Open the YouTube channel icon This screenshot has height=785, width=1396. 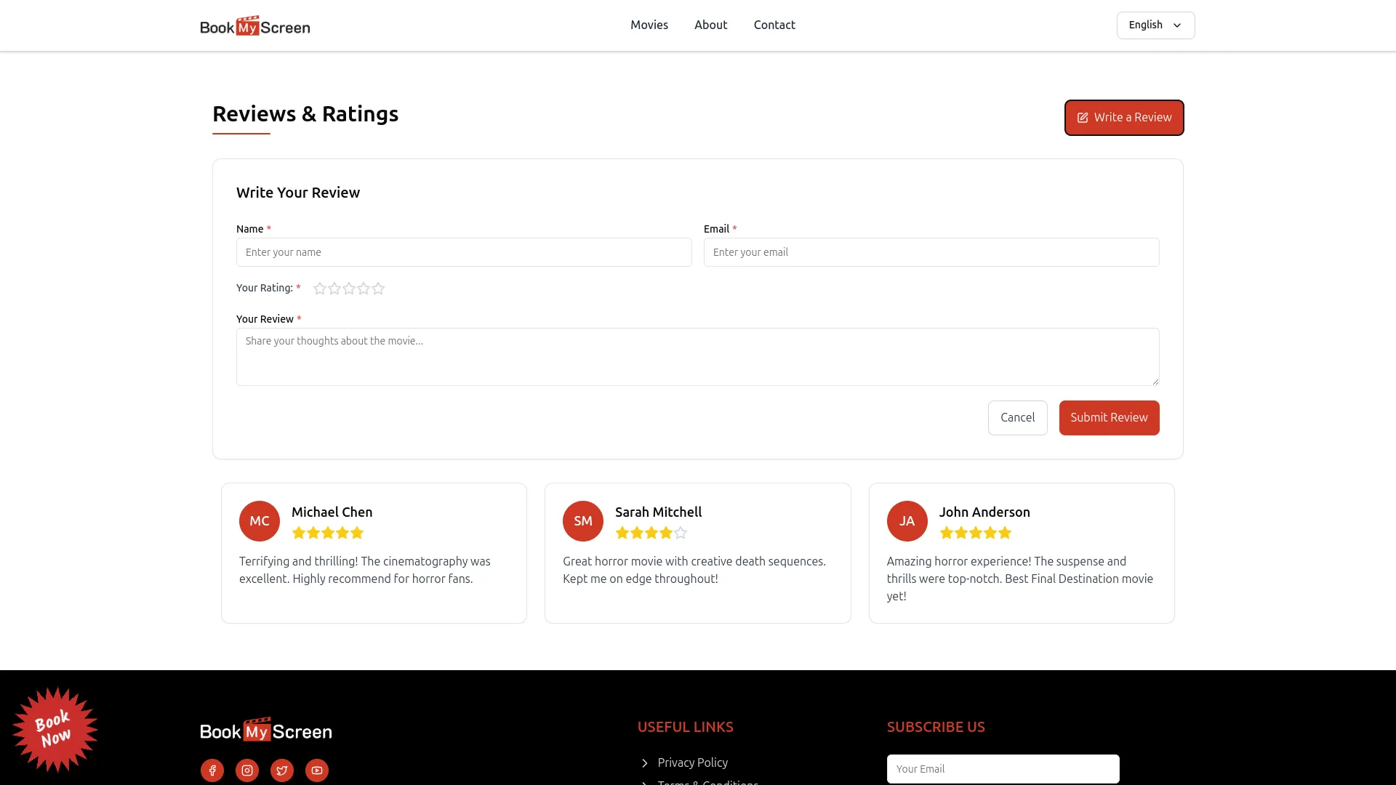(x=316, y=770)
